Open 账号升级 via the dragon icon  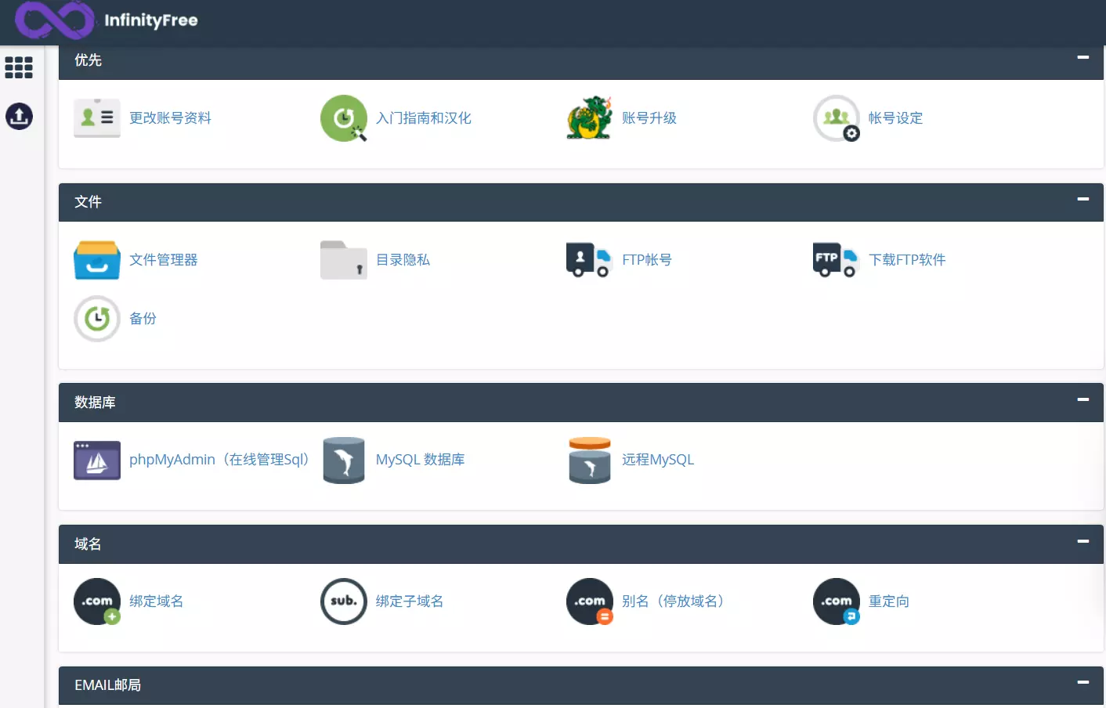tap(589, 118)
